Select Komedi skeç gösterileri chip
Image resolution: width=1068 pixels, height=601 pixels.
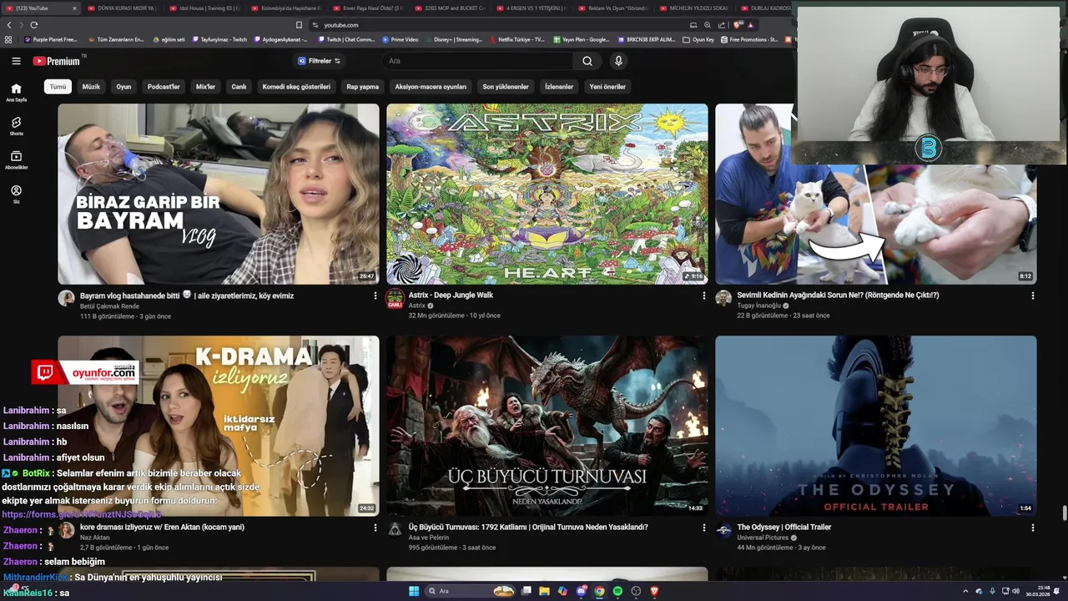click(296, 87)
